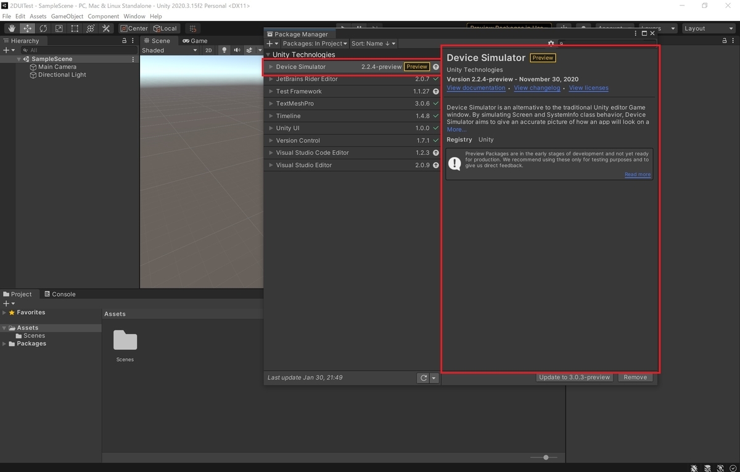Open refresh options dropdown arrow
Viewport: 740px width, 472px height.
pos(434,378)
